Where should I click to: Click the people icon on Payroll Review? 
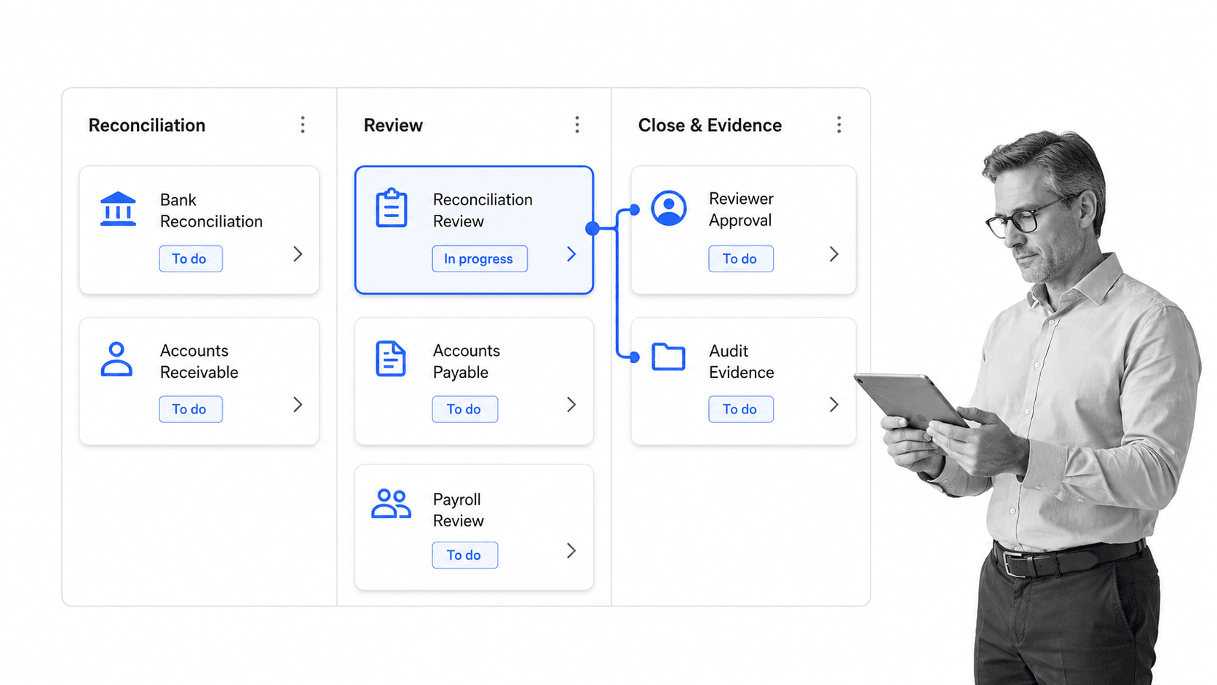pos(392,504)
